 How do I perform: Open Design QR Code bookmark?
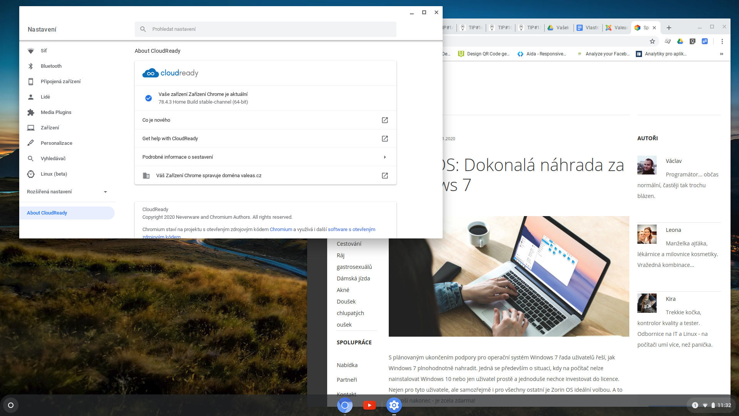484,54
